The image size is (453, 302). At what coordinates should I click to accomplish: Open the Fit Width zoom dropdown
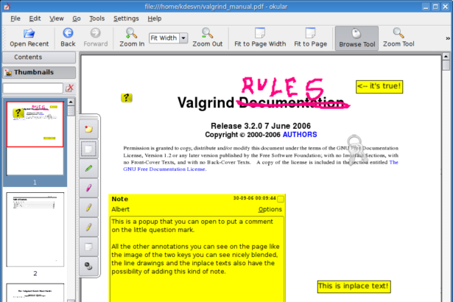183,38
